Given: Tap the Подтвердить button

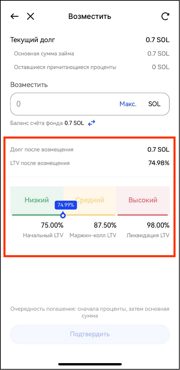Looking at the screenshot, I should 90,334.
